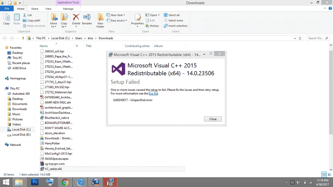The width and height of the screenshot is (333, 187).
Task: Click Paste shortcut in the ribbon
Action: tap(34, 26)
